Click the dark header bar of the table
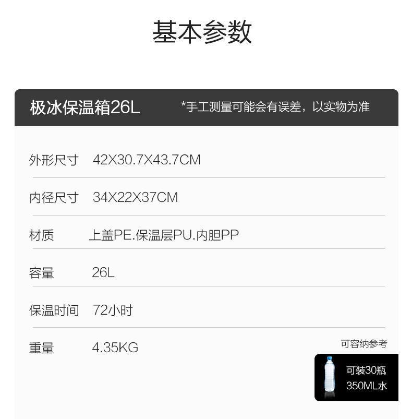The height and width of the screenshot is (419, 412). point(207,107)
